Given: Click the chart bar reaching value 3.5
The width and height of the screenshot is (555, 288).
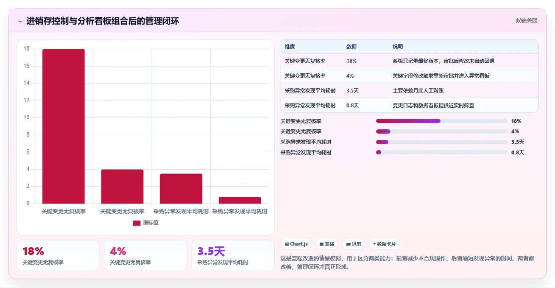Looking at the screenshot, I should [x=181, y=188].
